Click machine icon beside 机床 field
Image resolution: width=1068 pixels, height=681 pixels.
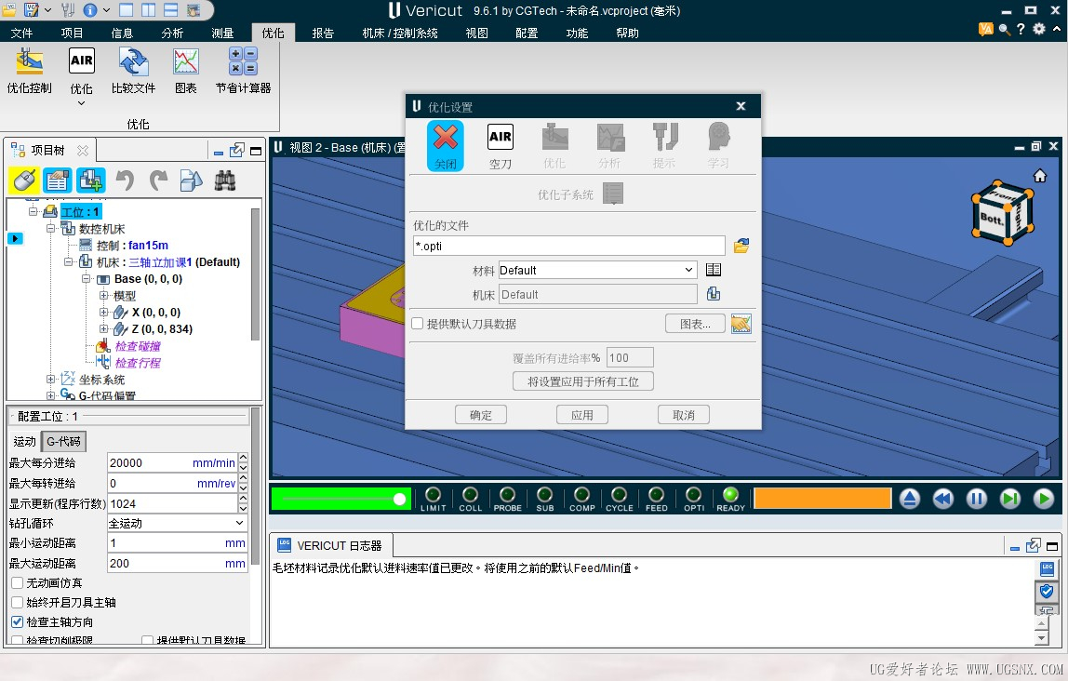pyautogui.click(x=714, y=293)
